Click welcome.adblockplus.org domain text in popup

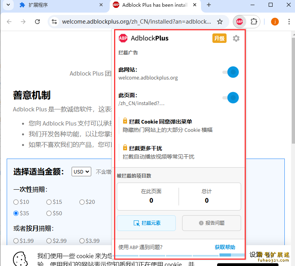click(148, 78)
